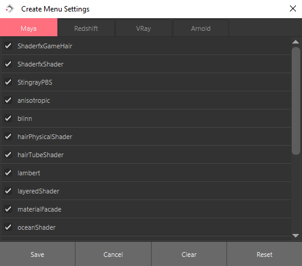Screen dimensions: 302x266
Task: Click the hairPhysicalShader label
Action: (45, 137)
